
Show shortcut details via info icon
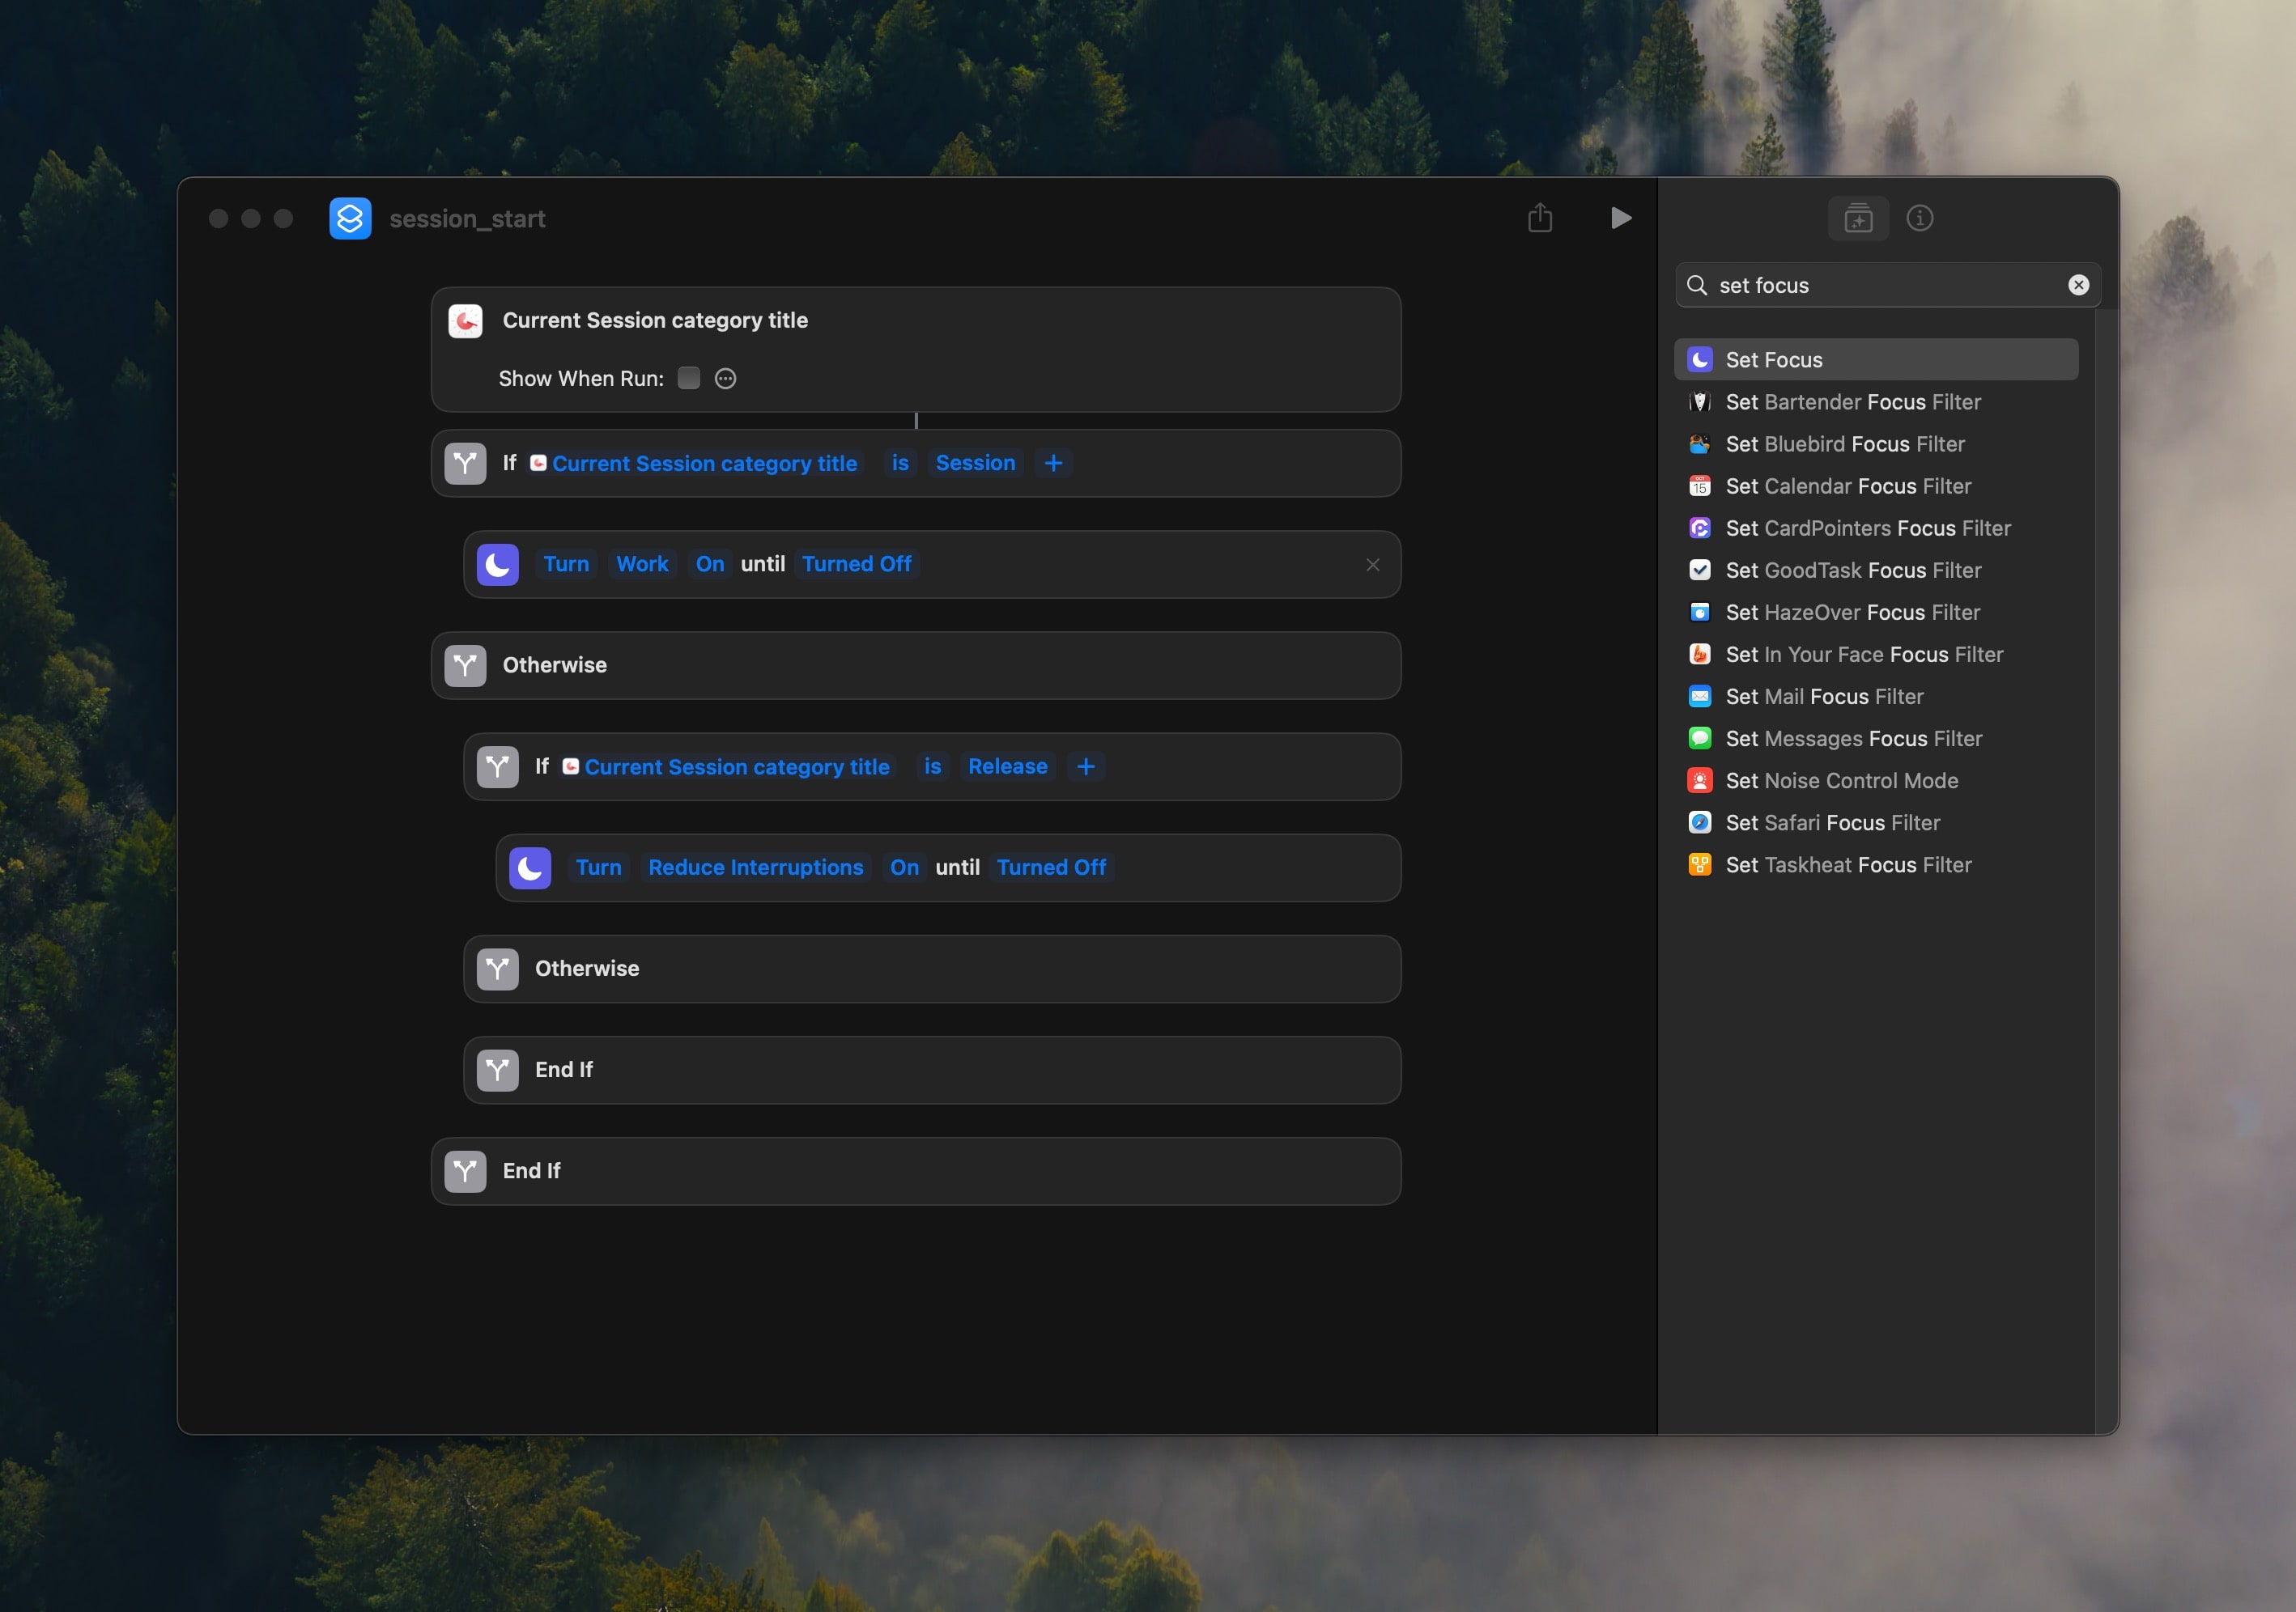click(x=1921, y=218)
